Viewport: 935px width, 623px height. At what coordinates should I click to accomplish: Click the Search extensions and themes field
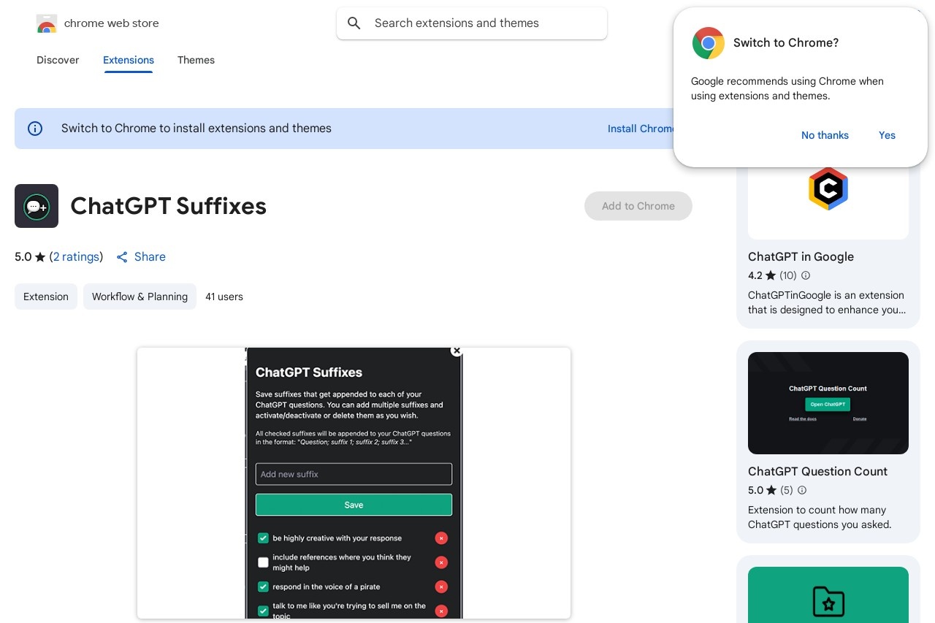coord(472,23)
